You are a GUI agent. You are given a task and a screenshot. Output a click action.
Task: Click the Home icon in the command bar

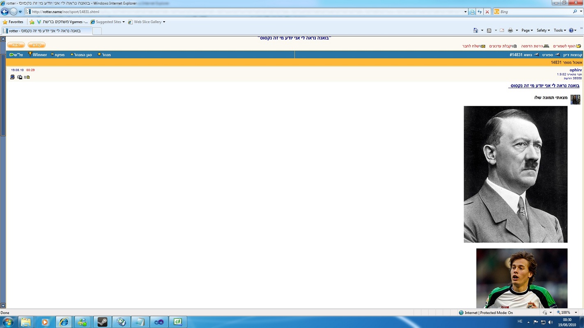(x=476, y=30)
